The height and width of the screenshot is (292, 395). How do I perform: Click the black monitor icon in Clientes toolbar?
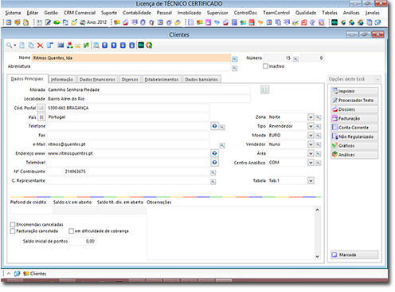click(141, 45)
